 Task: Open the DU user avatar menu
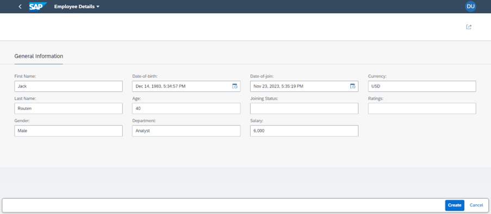470,7
